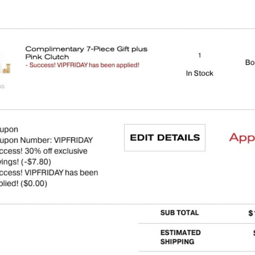Screen dimensions: 255x255
Task: Select the Coupon Number: VIPFRIDAY line
Action: pyautogui.click(x=46, y=140)
